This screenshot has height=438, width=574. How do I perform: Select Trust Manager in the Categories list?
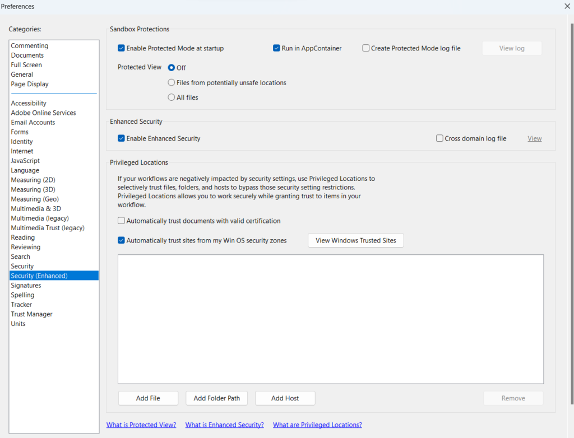click(x=31, y=314)
